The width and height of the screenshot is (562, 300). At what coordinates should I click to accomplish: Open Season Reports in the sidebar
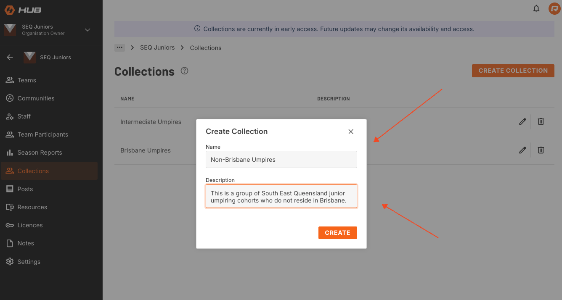(x=40, y=153)
